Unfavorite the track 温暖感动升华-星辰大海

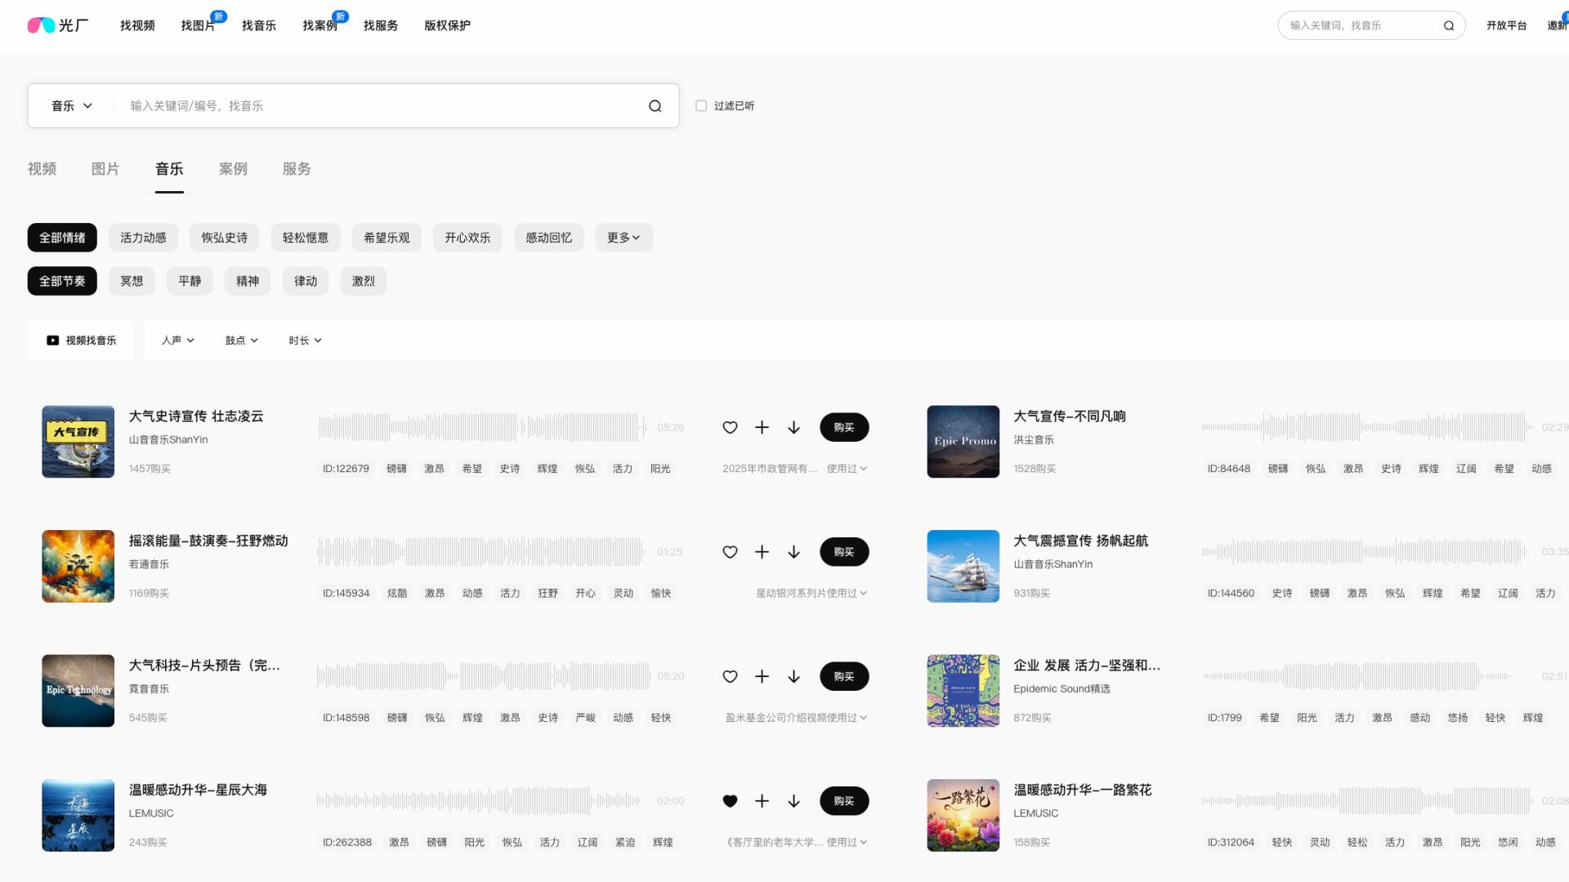tap(730, 801)
